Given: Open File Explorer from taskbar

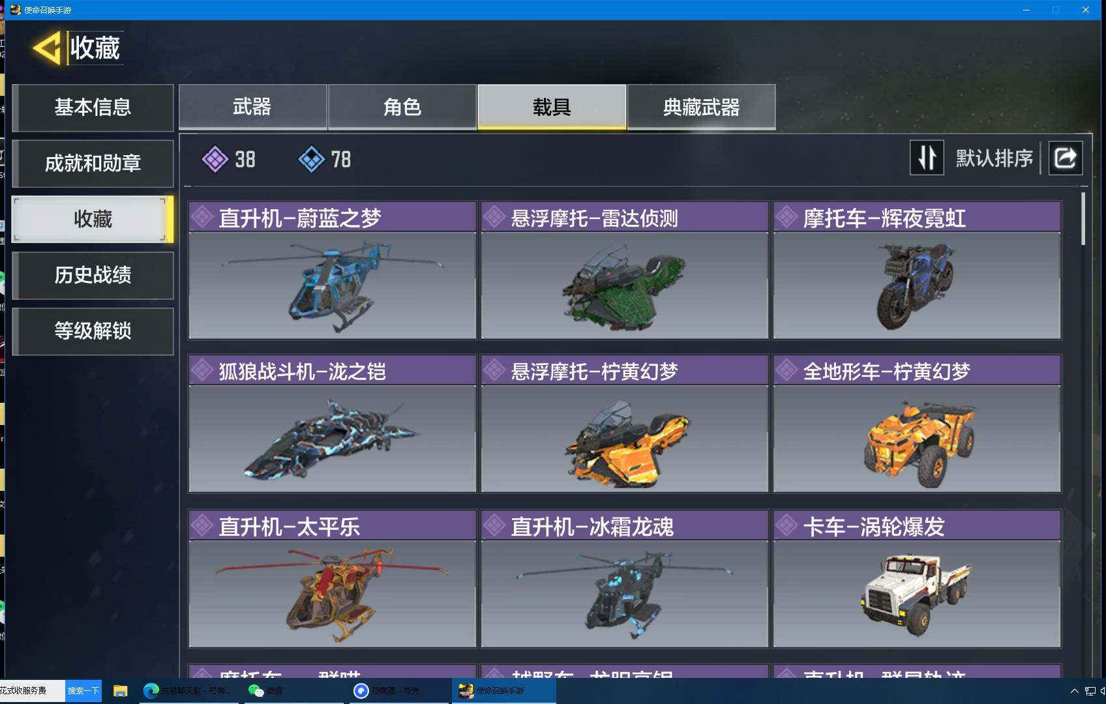Looking at the screenshot, I should click(120, 691).
